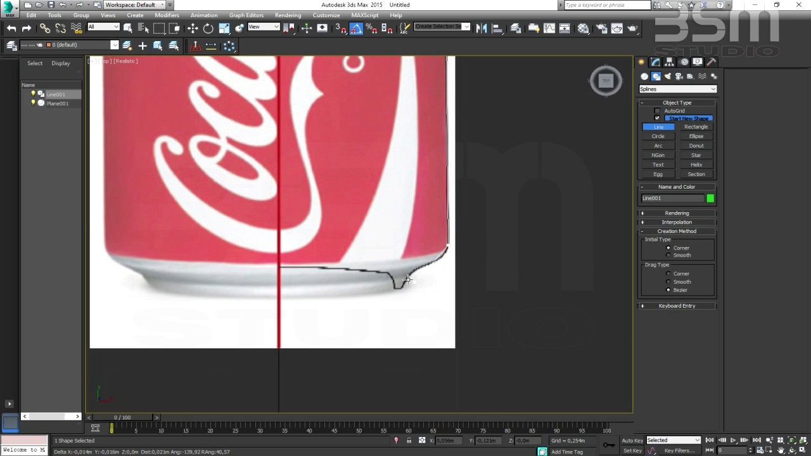
Task: Open the Curve Editor from toolbar
Action: [549, 28]
